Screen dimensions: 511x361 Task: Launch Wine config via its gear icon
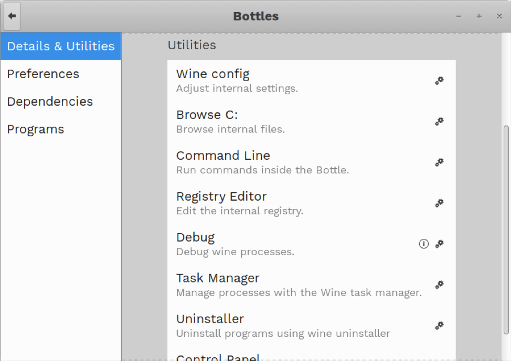click(439, 81)
